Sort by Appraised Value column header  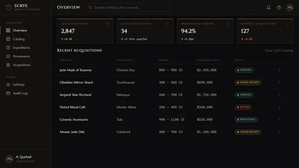tap(208, 60)
